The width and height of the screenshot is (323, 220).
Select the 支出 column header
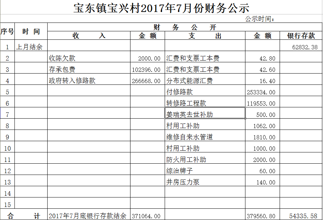point(205,36)
